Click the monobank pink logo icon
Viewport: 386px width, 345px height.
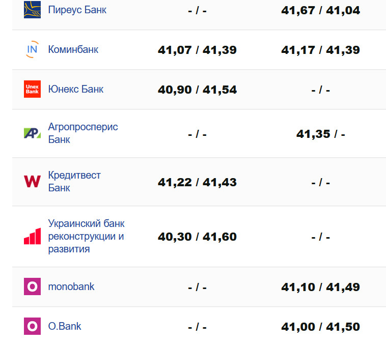tap(32, 286)
